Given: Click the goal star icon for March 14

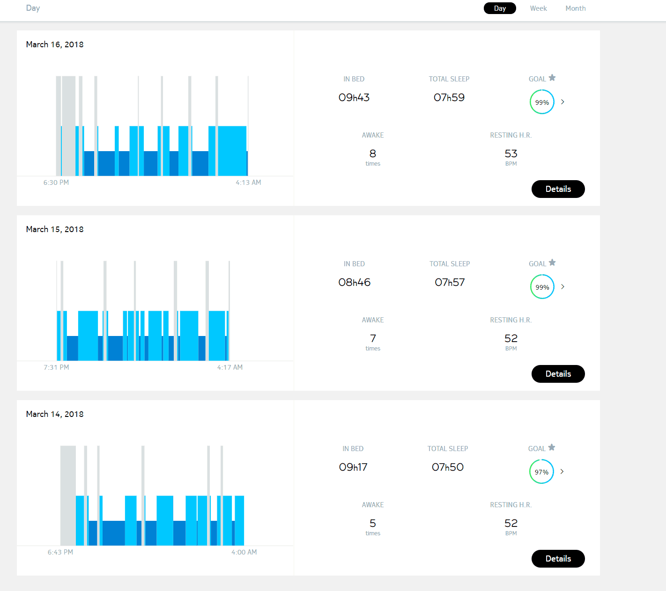Looking at the screenshot, I should coord(552,447).
